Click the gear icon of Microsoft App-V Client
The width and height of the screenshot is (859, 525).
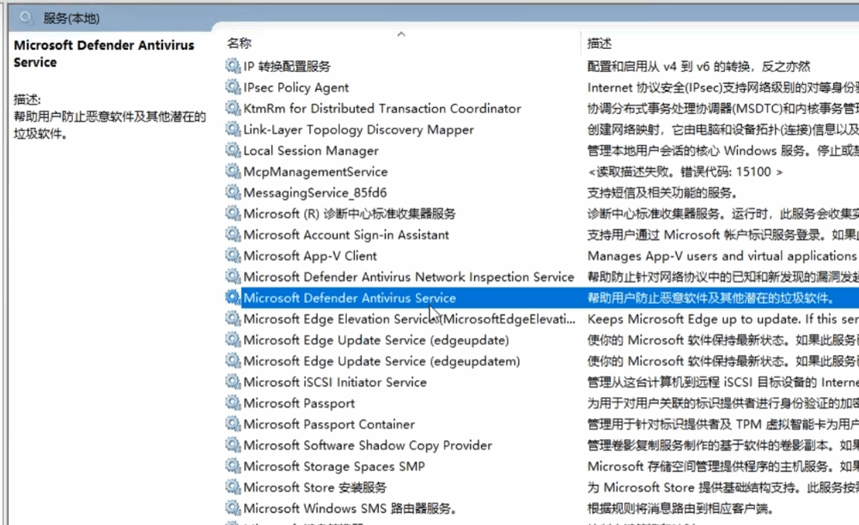pos(233,256)
